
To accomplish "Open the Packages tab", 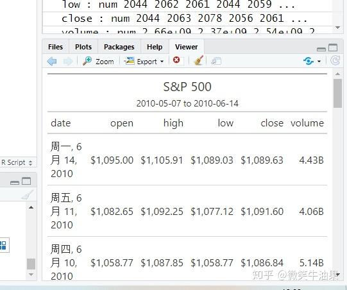I will pos(119,47).
